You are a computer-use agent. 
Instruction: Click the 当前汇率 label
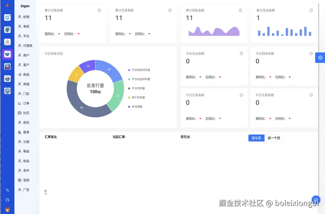click(119, 137)
